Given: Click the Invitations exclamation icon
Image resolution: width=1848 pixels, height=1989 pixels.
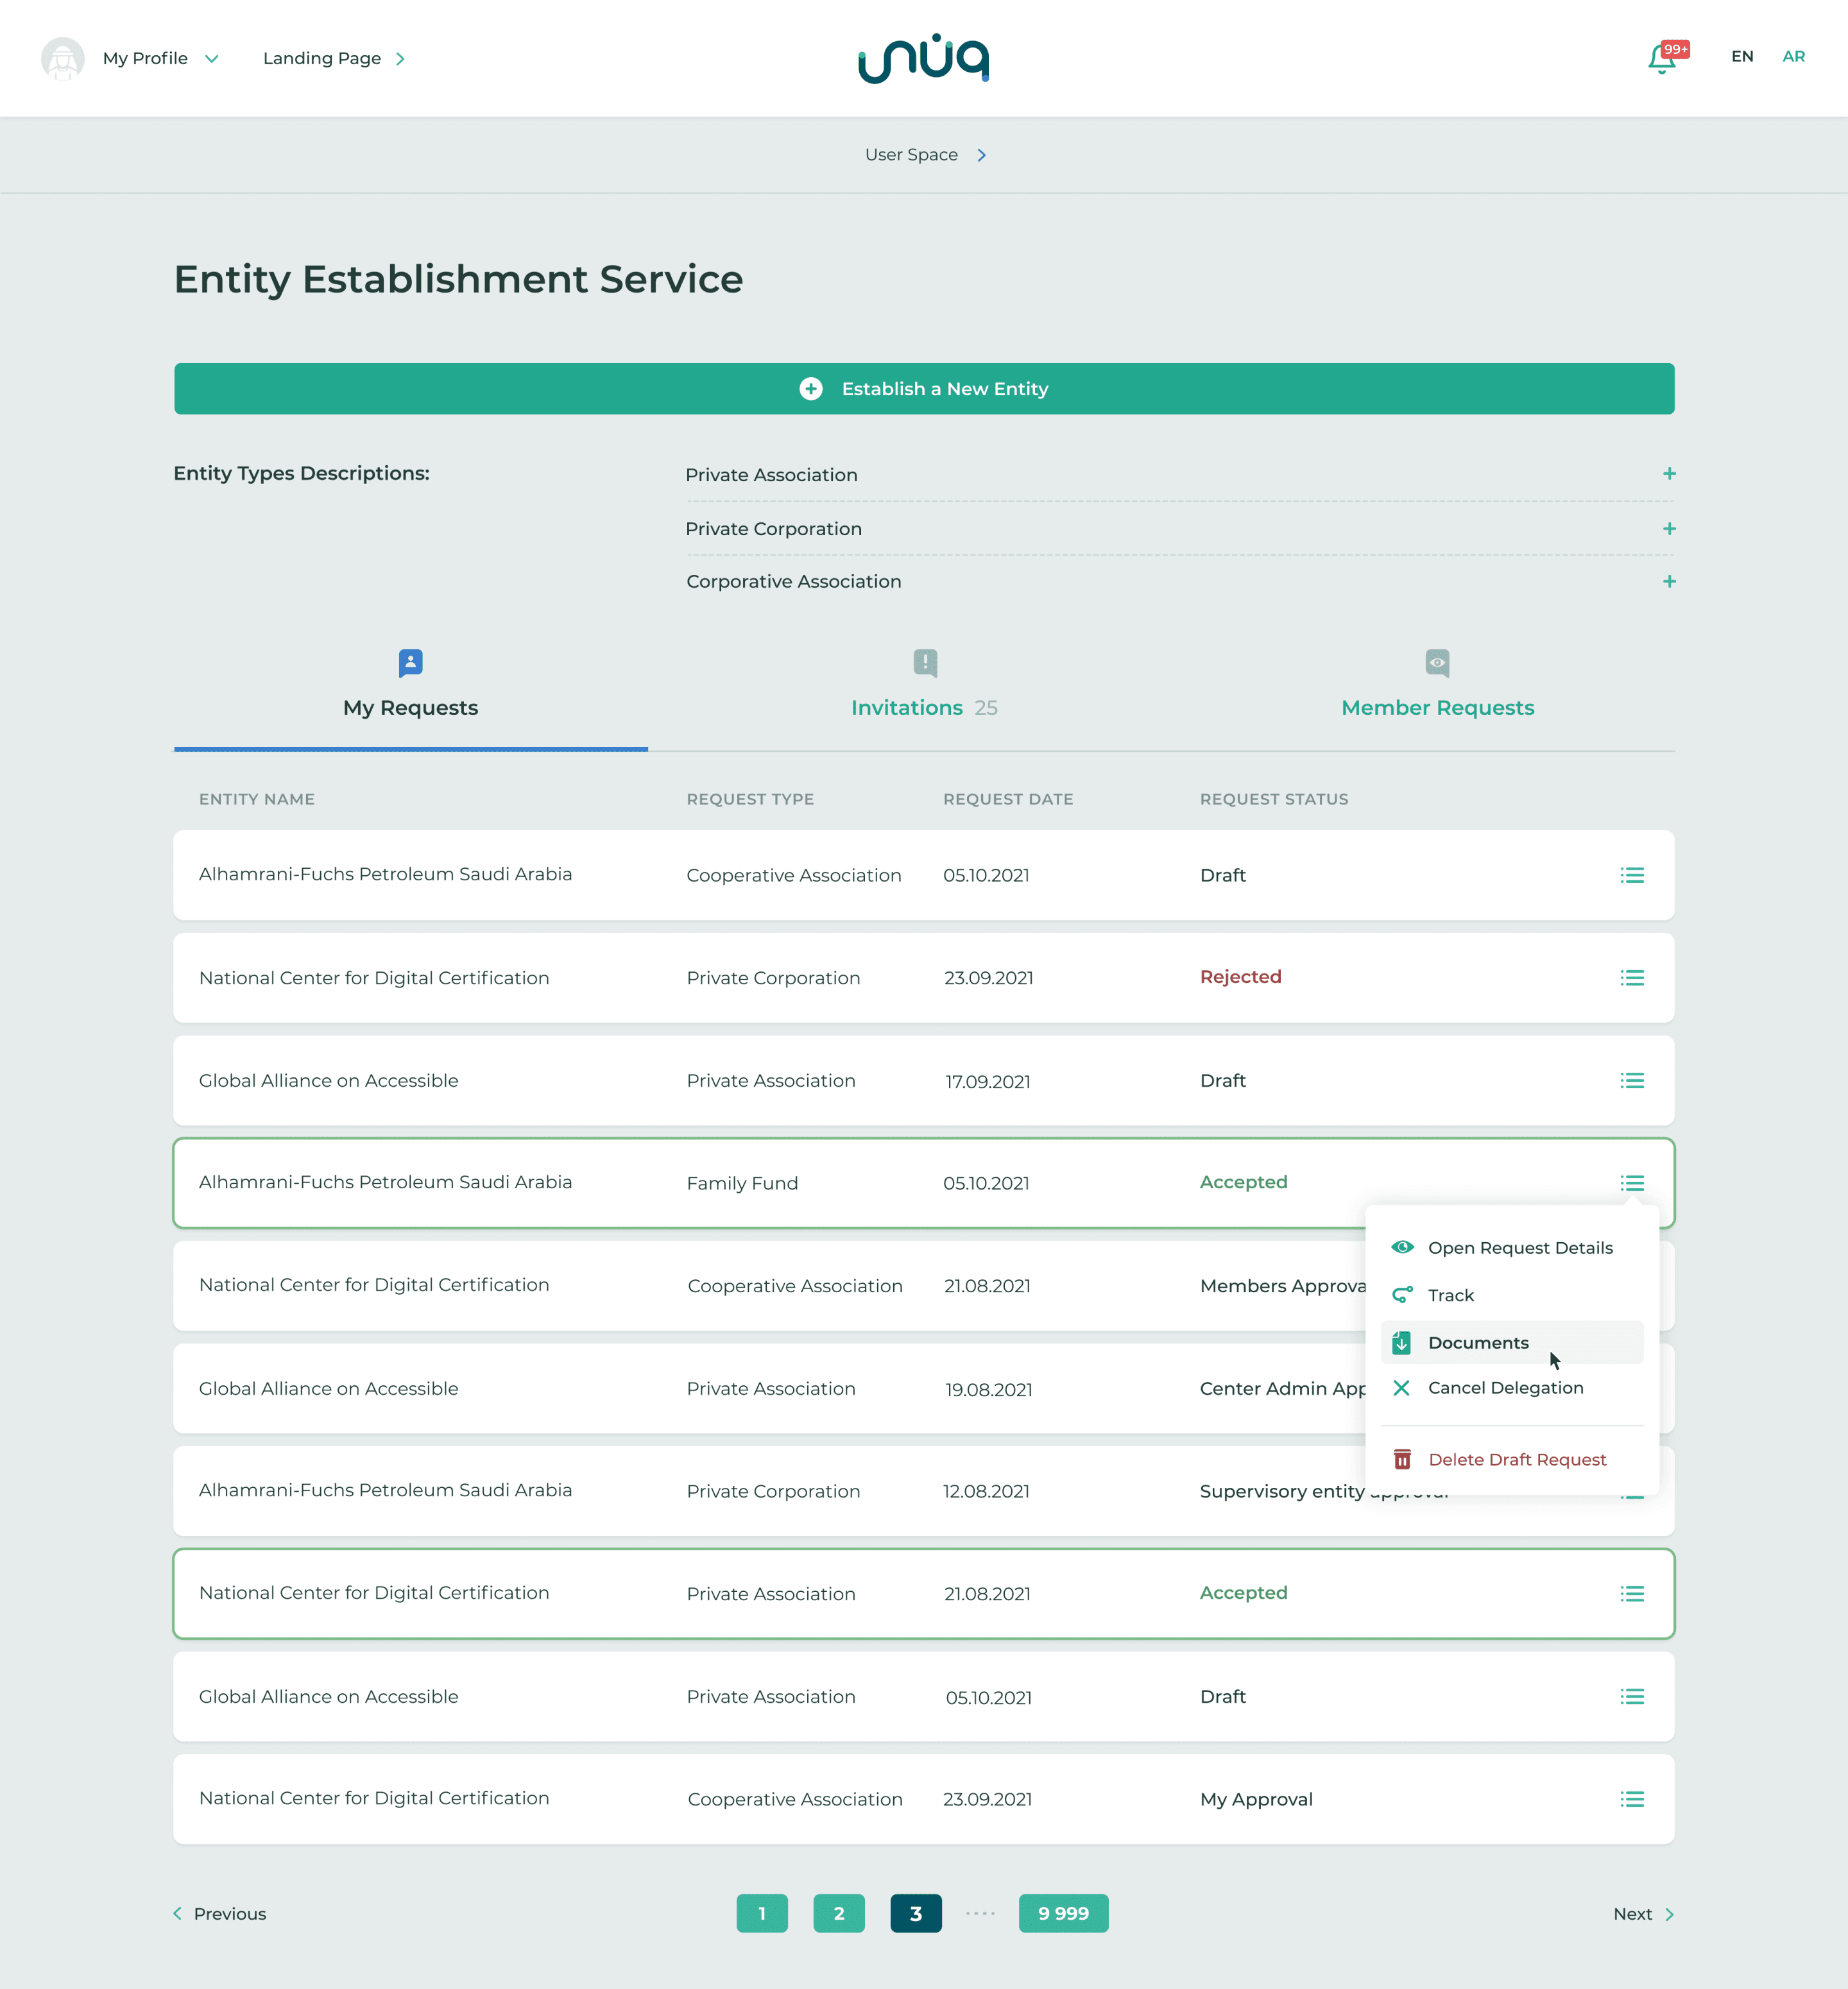Looking at the screenshot, I should (x=925, y=663).
